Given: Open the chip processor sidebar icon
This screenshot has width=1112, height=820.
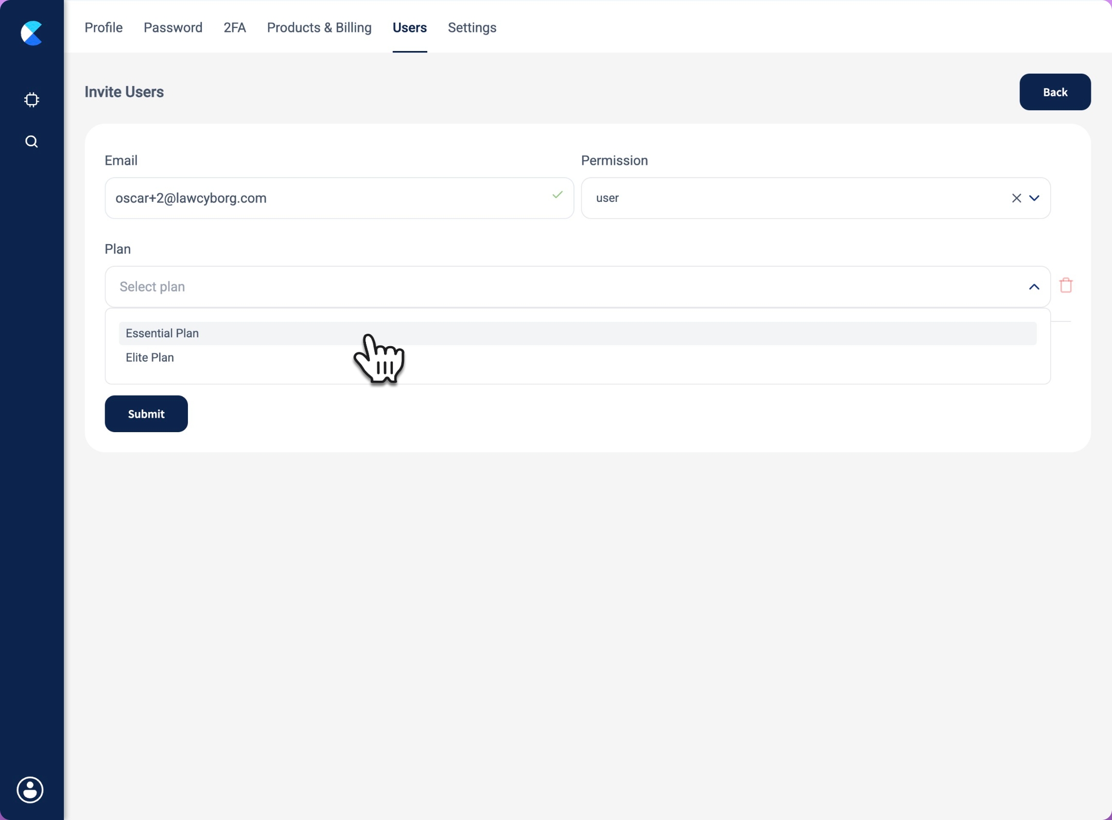Looking at the screenshot, I should [31, 99].
